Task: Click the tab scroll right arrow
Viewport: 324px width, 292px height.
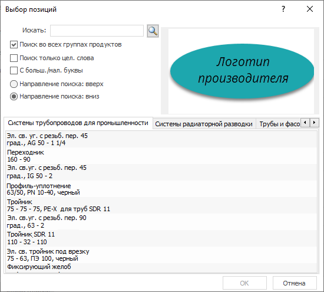Action: tap(314, 123)
